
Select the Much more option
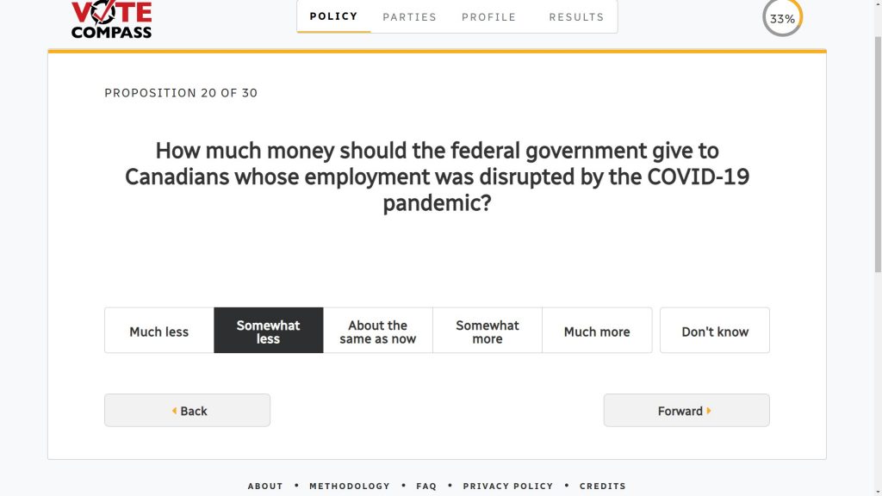596,331
